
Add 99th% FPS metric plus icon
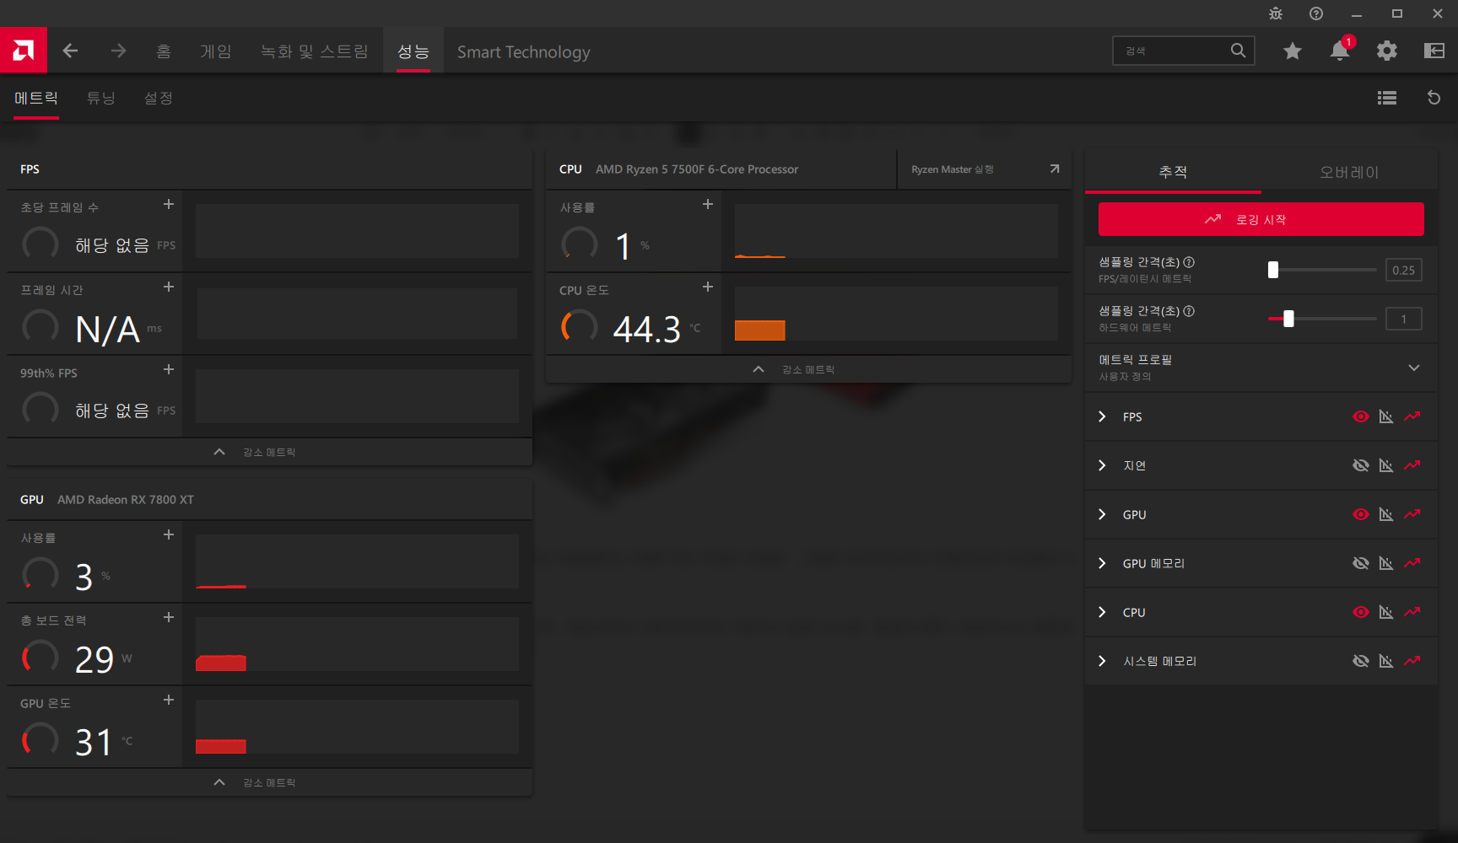[x=169, y=369]
